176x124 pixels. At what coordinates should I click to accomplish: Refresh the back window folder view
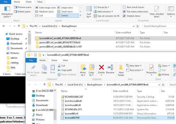138,26
